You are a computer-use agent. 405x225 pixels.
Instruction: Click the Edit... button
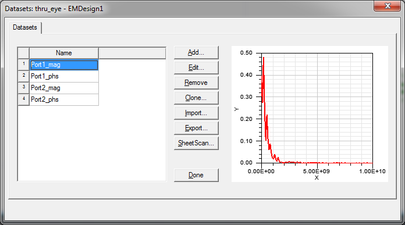196,67
